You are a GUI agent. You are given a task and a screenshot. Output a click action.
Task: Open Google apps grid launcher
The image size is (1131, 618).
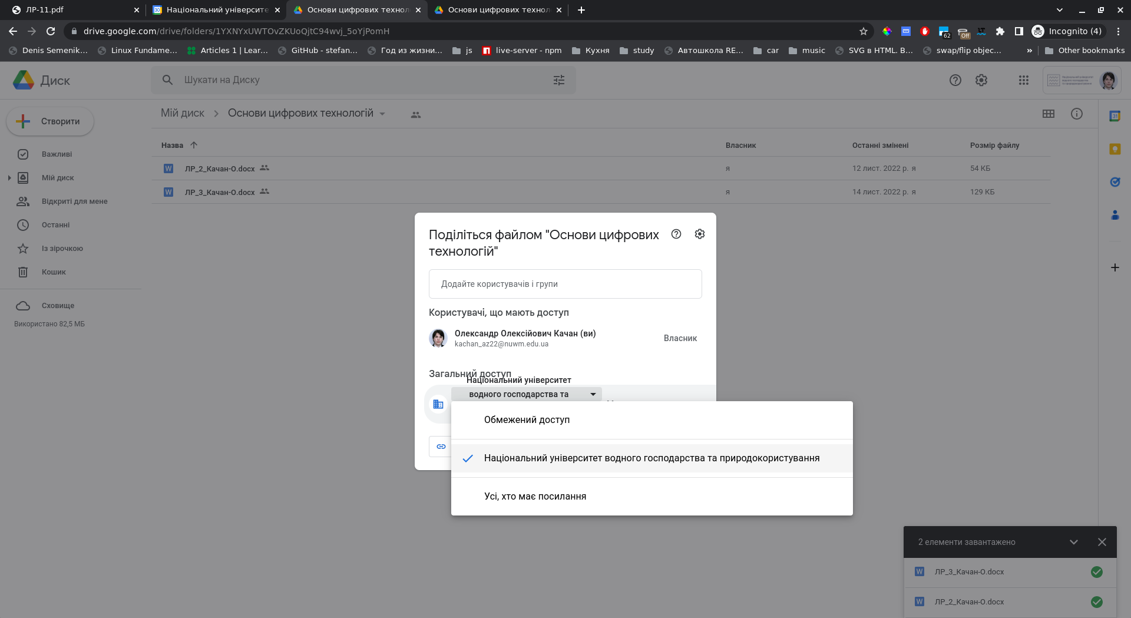point(1023,80)
